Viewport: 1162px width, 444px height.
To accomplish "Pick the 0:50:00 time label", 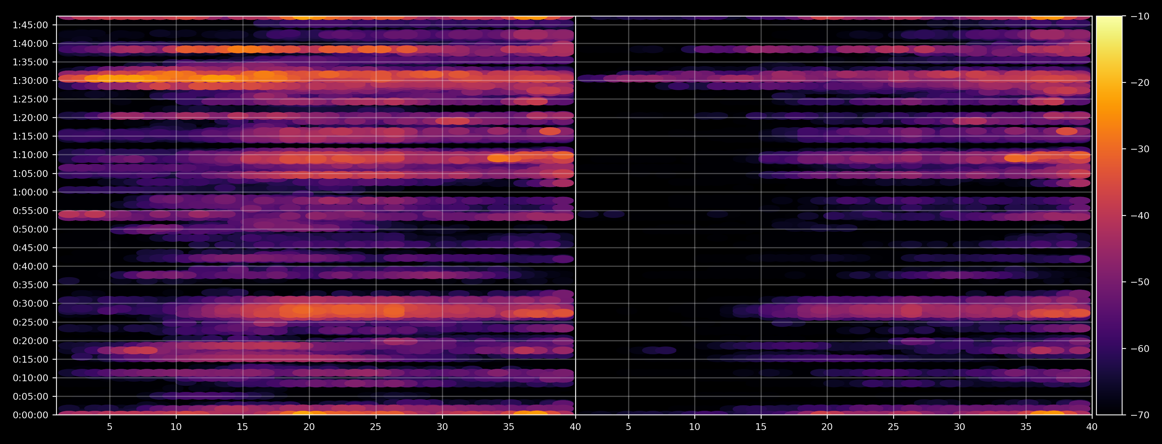I will pyautogui.click(x=30, y=229).
